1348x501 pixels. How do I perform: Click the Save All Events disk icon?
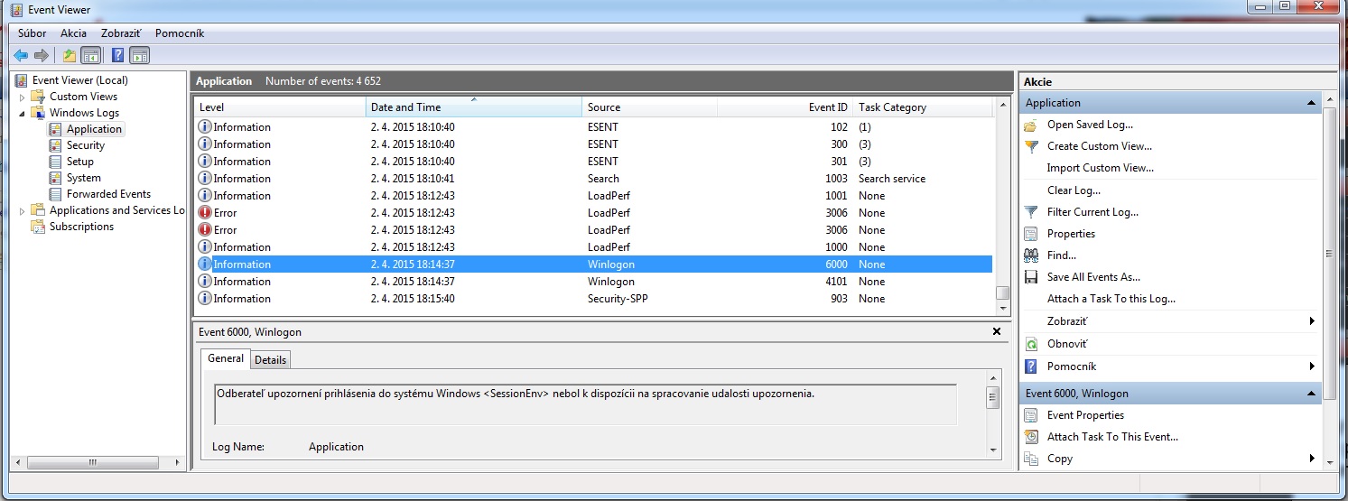1032,277
